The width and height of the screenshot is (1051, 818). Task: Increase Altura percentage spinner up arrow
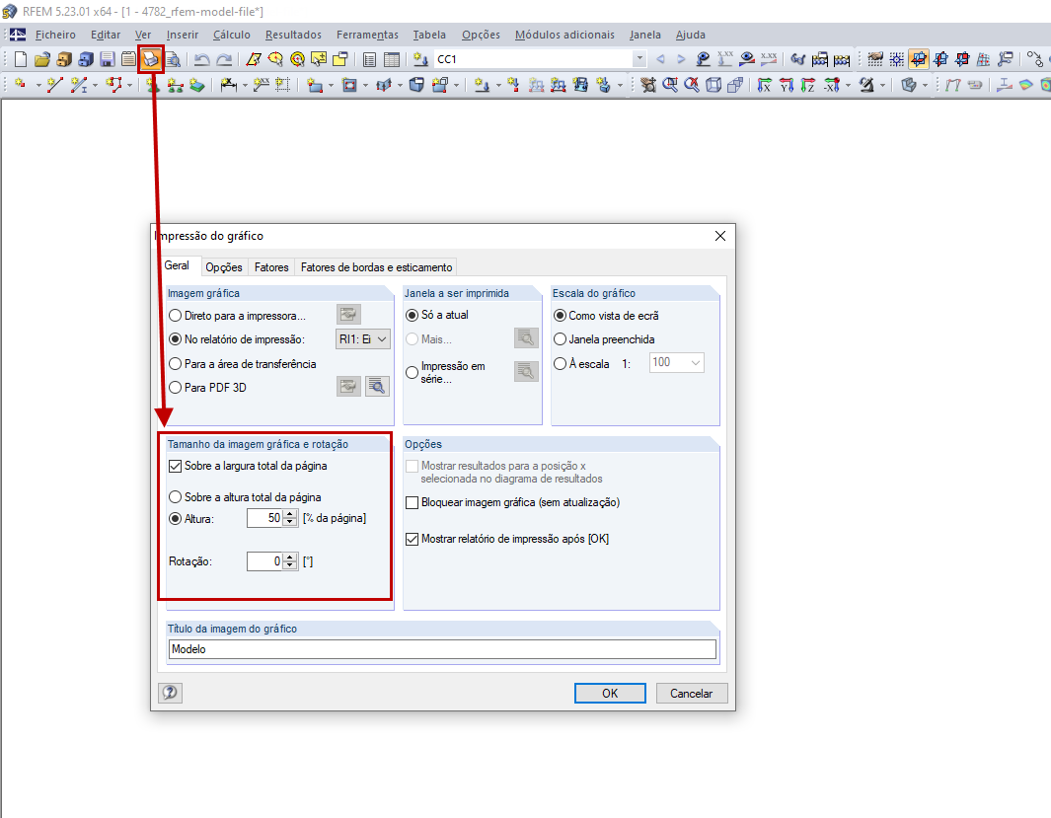tap(290, 514)
